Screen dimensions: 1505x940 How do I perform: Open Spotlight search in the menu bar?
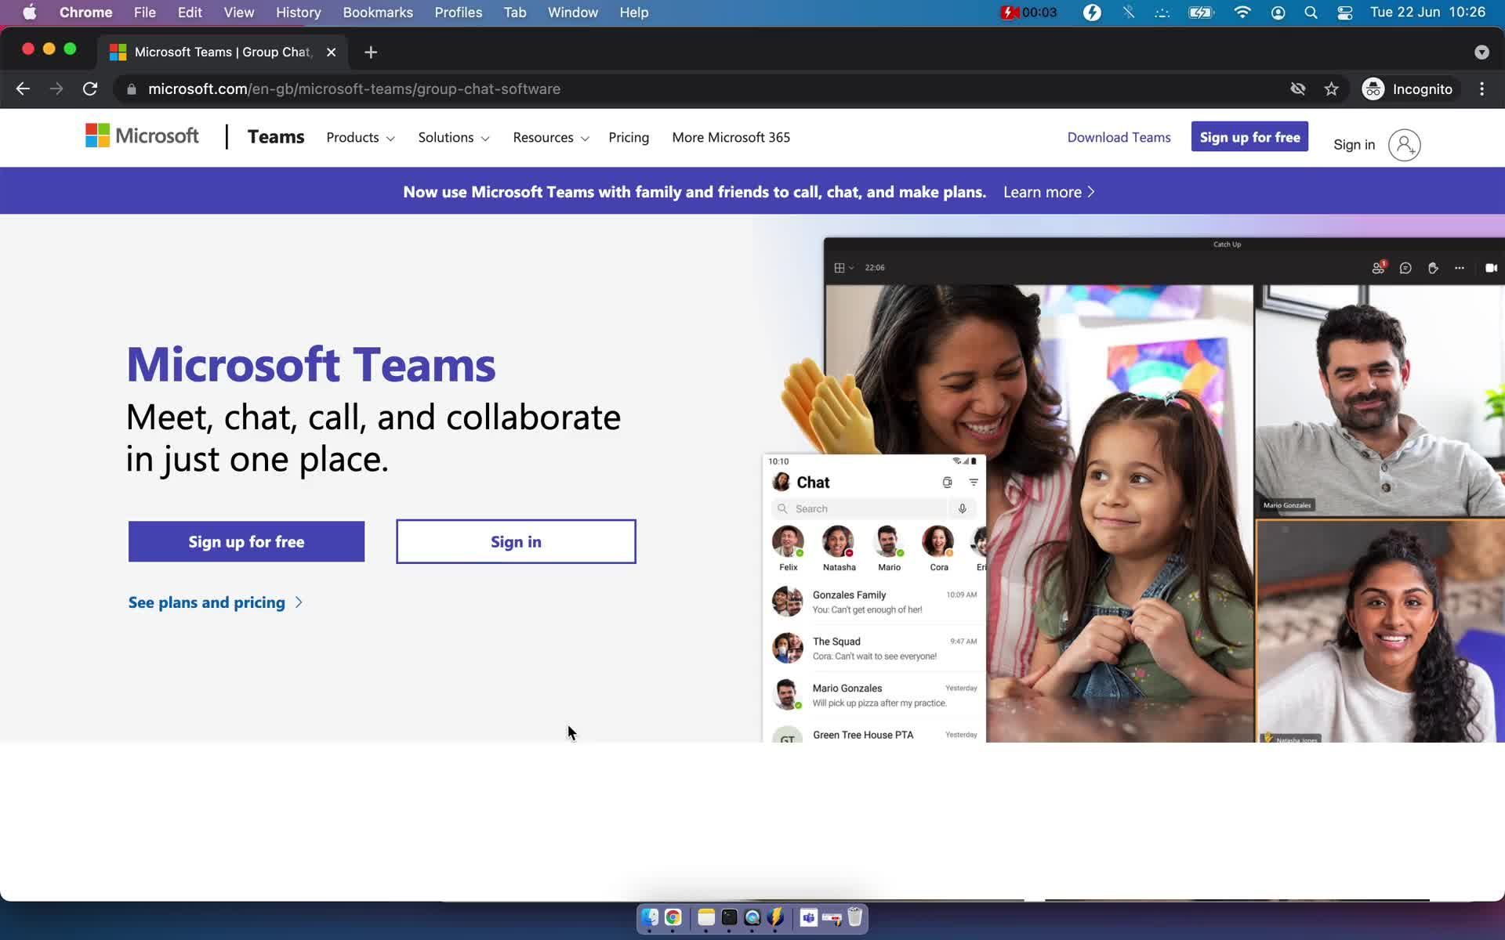(1311, 13)
